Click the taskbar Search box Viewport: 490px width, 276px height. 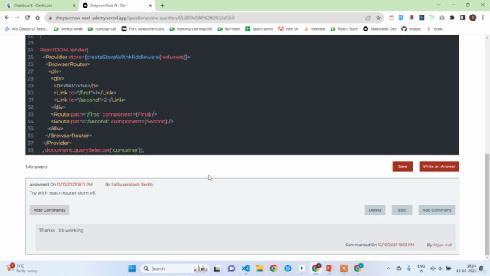pos(175,268)
